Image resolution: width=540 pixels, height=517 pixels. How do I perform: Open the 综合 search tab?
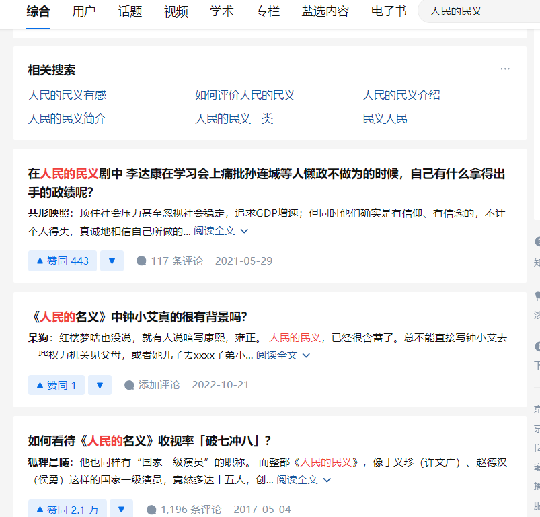[x=38, y=11]
